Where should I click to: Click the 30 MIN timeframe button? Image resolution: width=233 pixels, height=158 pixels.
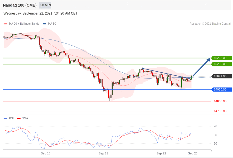pyautogui.click(x=45, y=5)
